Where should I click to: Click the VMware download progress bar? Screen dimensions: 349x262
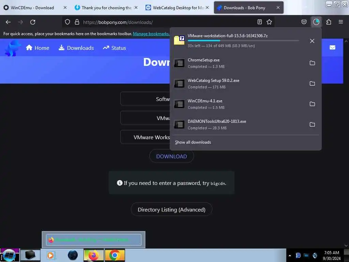pyautogui.click(x=243, y=41)
